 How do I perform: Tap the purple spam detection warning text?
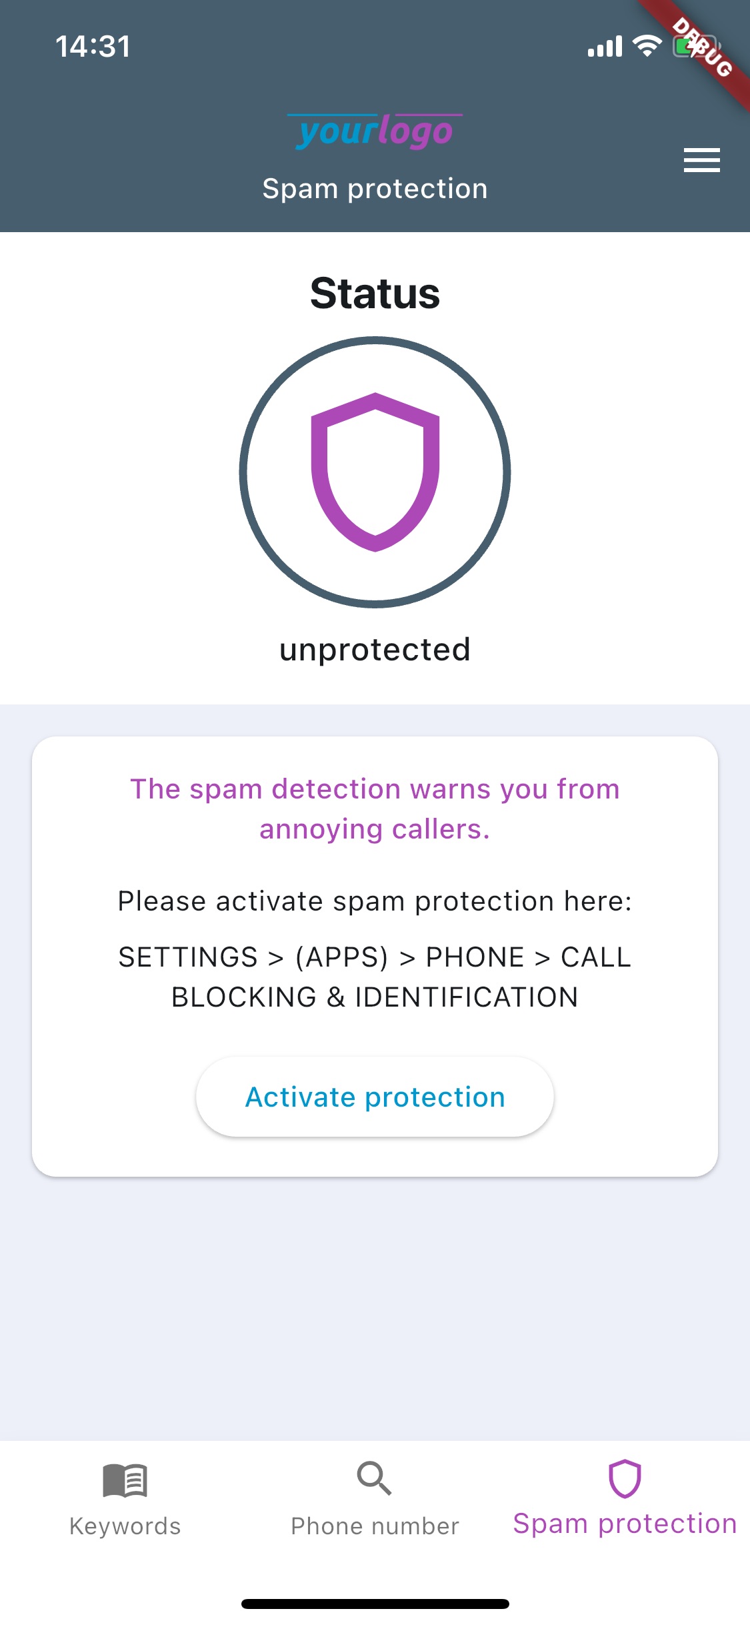click(375, 808)
